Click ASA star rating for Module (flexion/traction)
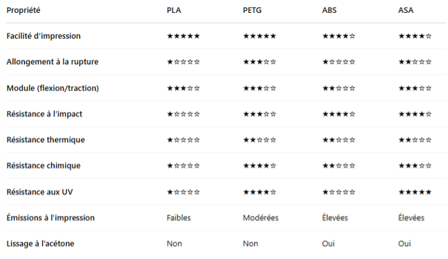The image size is (448, 259). 415,88
